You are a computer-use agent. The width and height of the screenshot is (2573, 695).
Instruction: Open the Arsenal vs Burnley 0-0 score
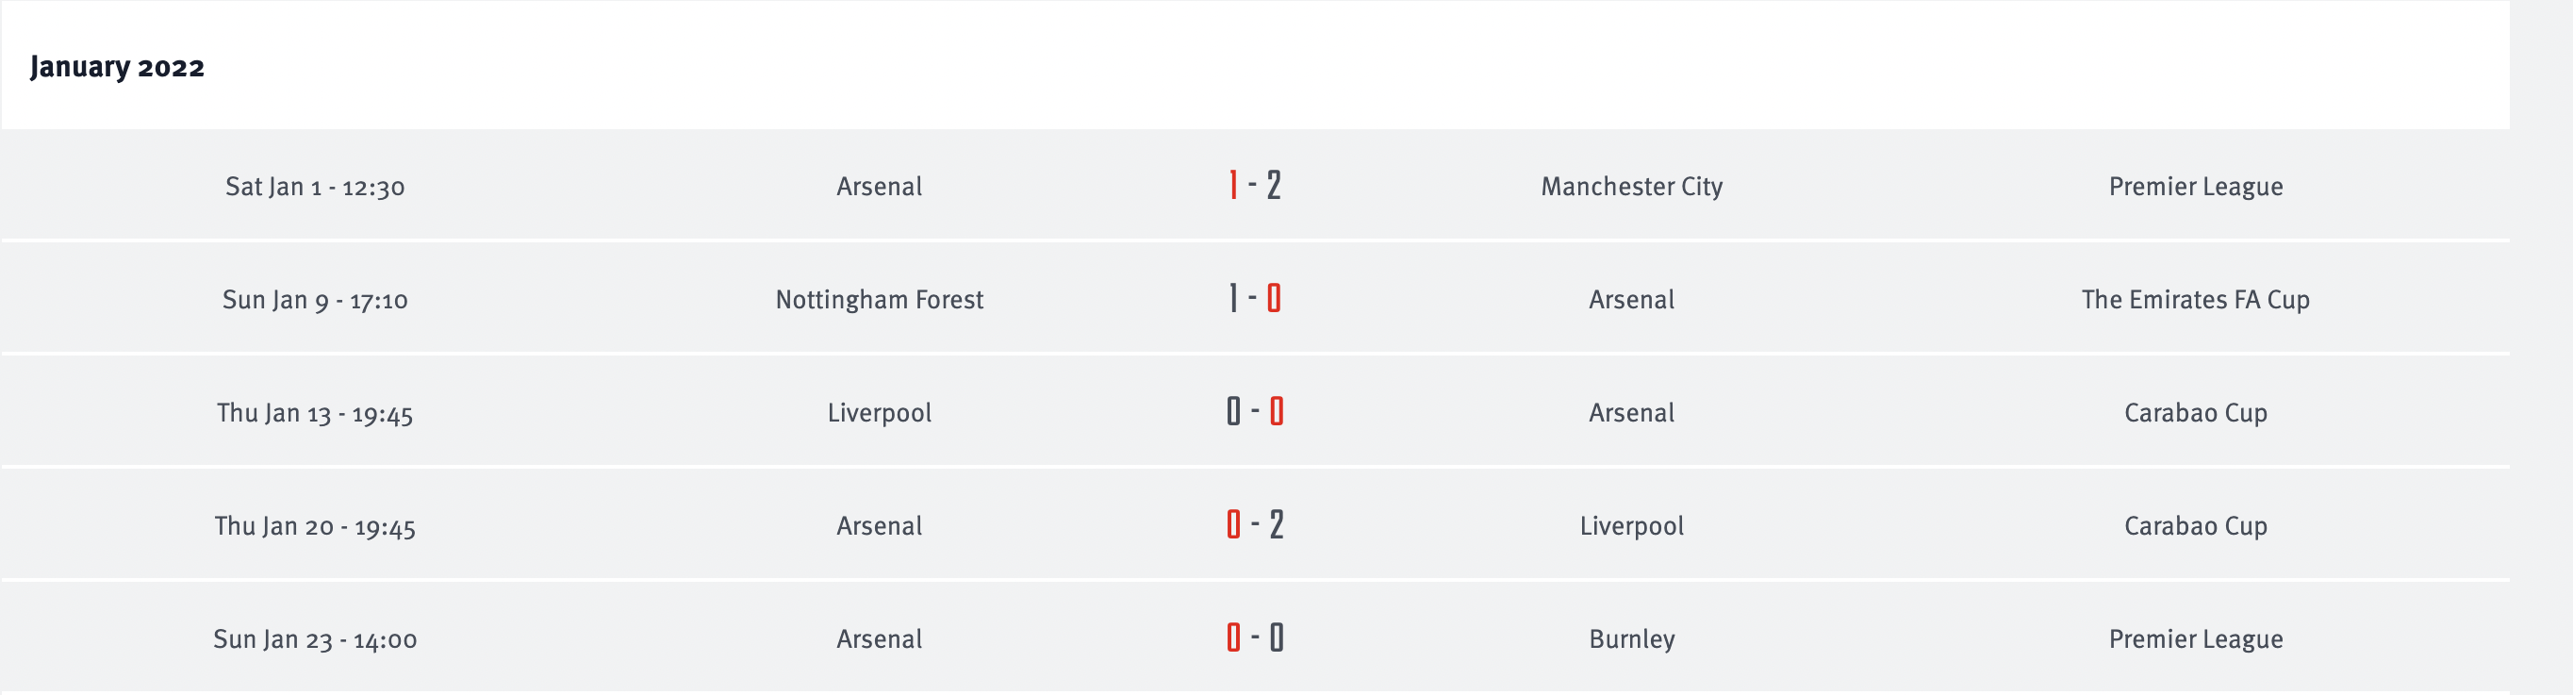coord(1255,638)
